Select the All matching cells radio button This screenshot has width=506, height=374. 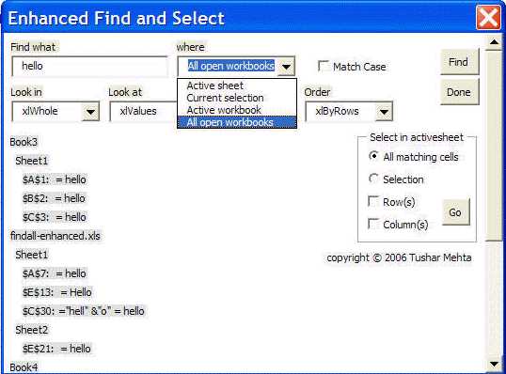click(x=373, y=156)
